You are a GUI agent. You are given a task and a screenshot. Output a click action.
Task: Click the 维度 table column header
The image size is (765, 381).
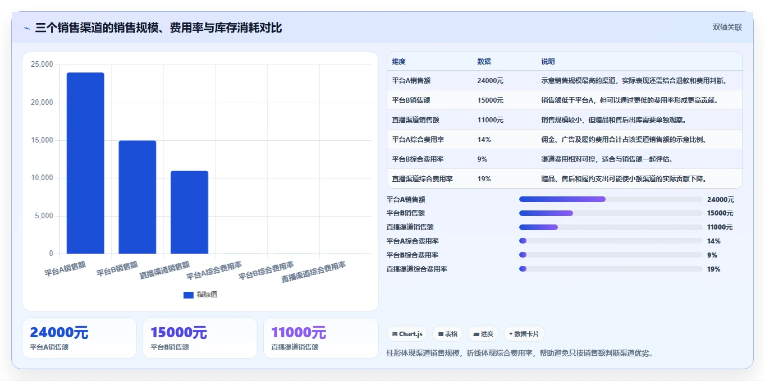tap(398, 62)
